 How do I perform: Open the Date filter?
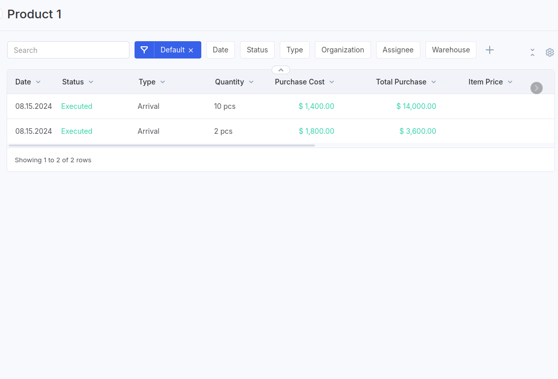click(x=221, y=50)
